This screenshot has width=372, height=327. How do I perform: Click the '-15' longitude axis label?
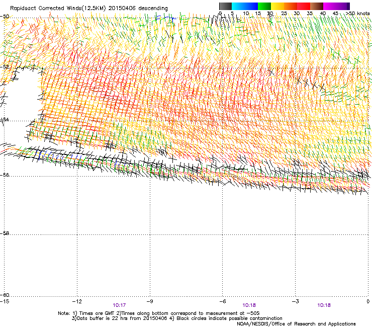[x=4, y=301]
